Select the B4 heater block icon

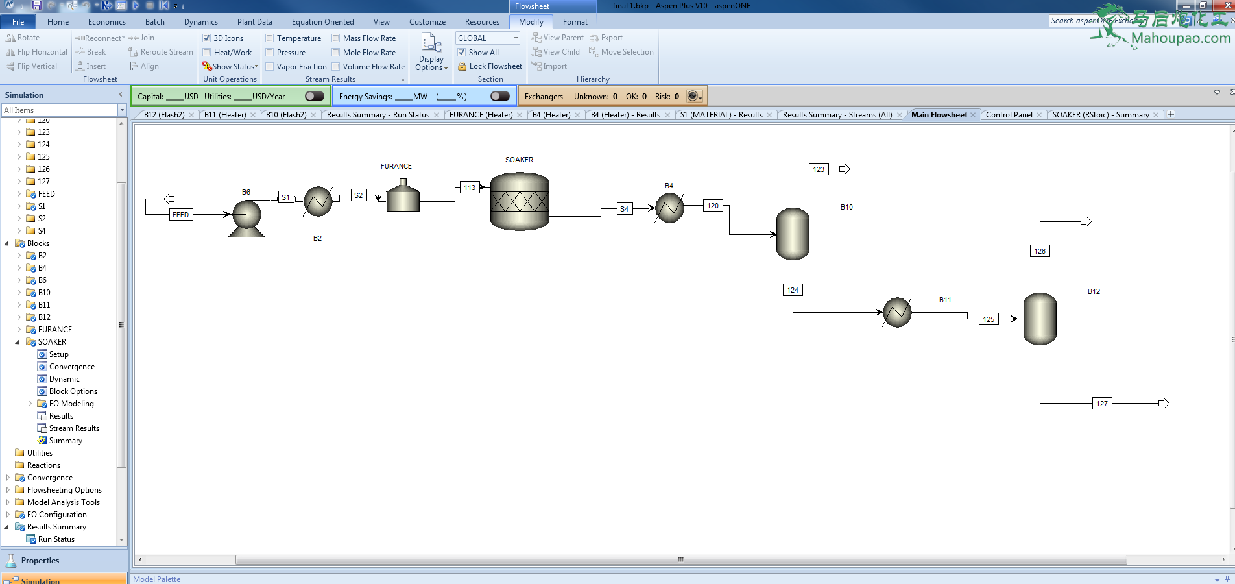(669, 208)
